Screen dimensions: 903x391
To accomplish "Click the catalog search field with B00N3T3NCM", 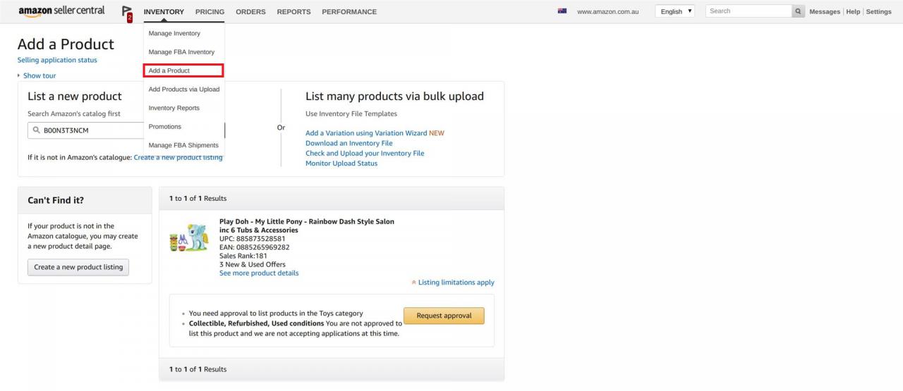I will tap(86, 130).
